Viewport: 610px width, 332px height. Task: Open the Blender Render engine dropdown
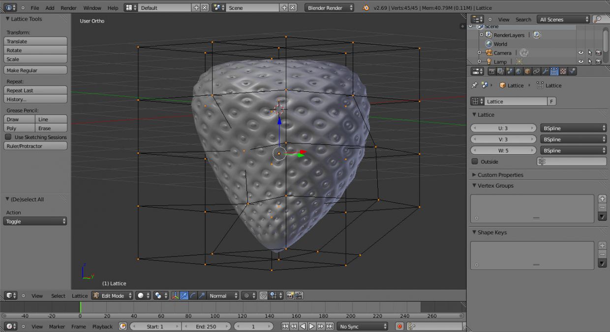point(329,8)
